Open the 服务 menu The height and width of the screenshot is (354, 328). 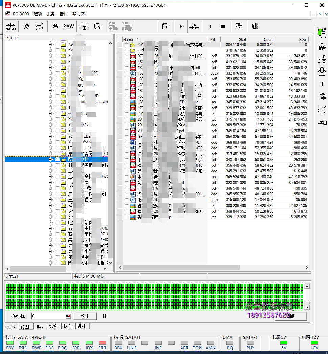tap(51, 14)
